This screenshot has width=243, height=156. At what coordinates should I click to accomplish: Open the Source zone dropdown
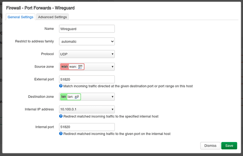[x=87, y=67]
